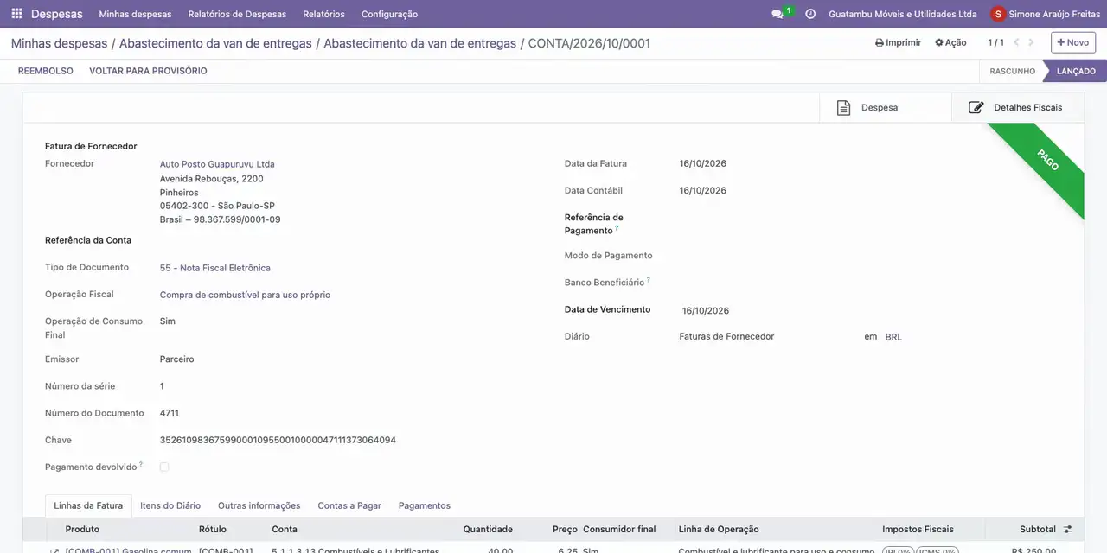Open the Ação actions dropdown
This screenshot has height=553, width=1107.
tap(950, 42)
